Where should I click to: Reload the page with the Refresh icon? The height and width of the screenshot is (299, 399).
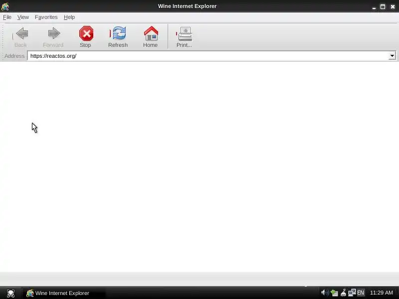pos(119,33)
